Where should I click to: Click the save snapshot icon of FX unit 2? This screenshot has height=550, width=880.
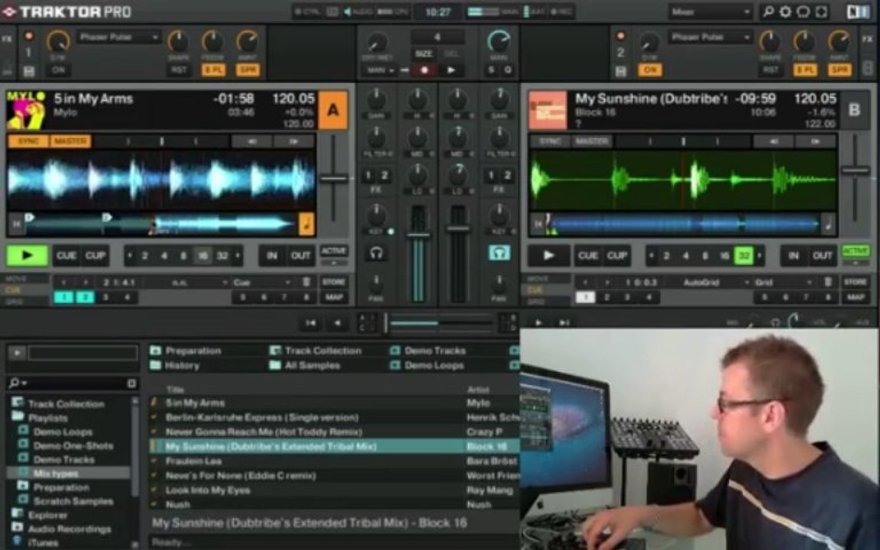[x=621, y=71]
